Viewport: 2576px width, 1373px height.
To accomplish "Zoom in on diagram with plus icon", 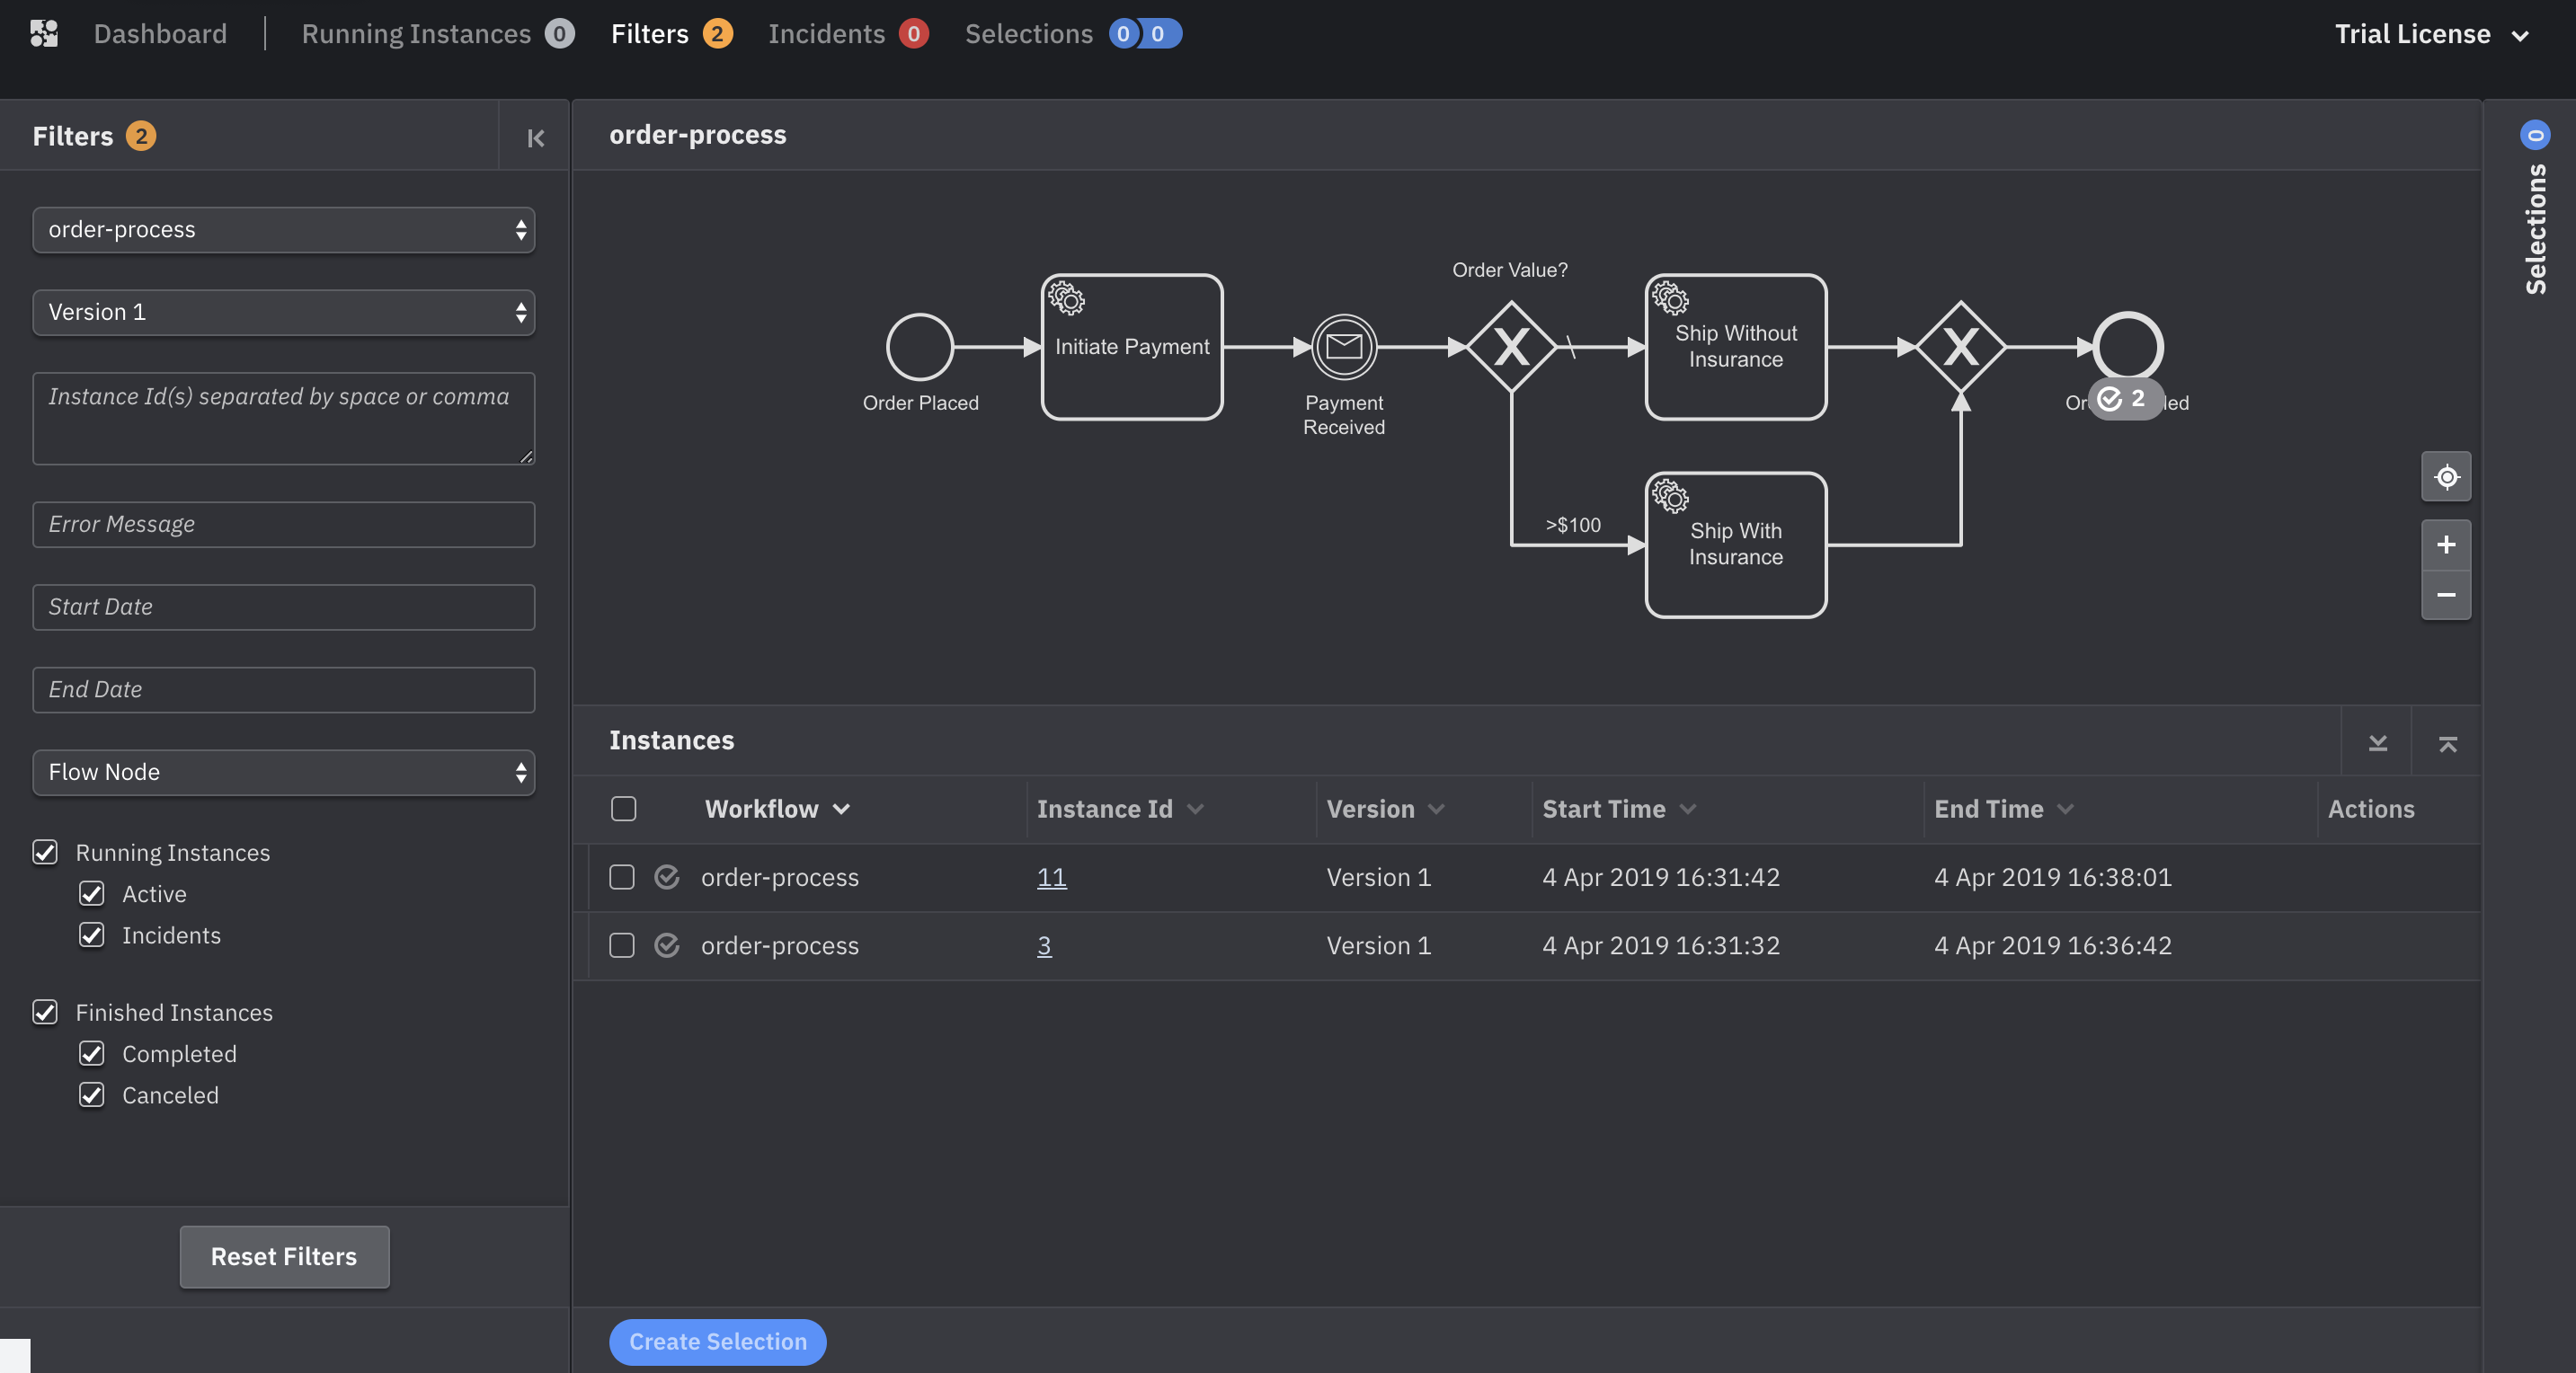I will (x=2446, y=545).
